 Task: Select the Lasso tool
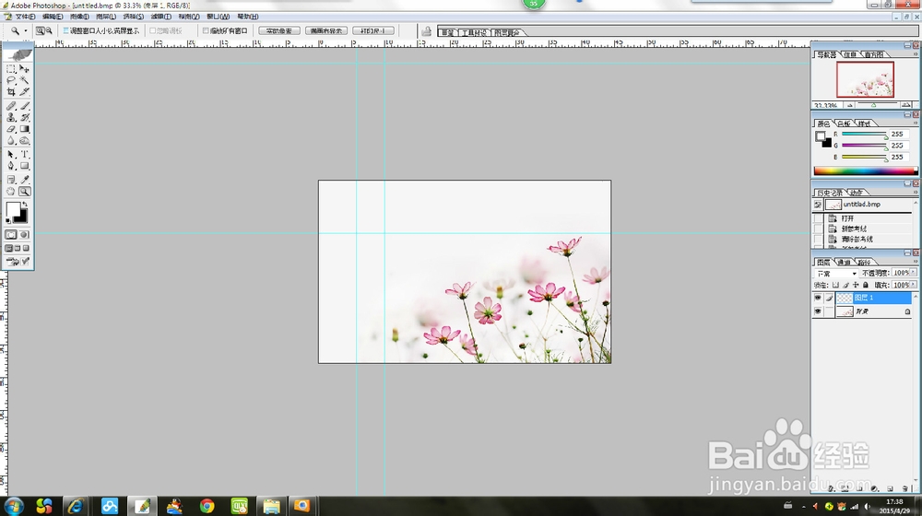[11, 80]
